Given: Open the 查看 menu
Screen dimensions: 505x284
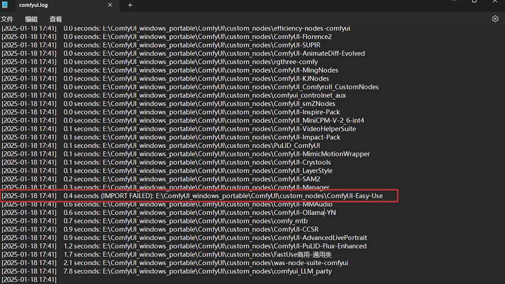Looking at the screenshot, I should click(55, 19).
